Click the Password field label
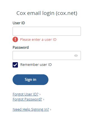This screenshot has height=134, width=110. (21, 47)
